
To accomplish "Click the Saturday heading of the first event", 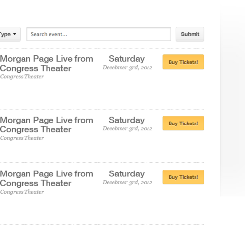I will (126, 59).
